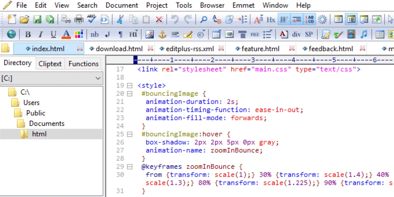
Task: Collapse the style block at line 19
Action: 130,86
